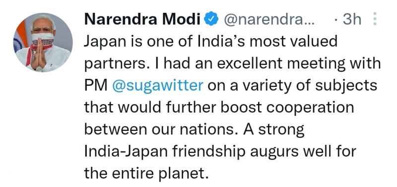Click the truncated @narendra... handle
The height and width of the screenshot is (187, 397).
click(268, 20)
